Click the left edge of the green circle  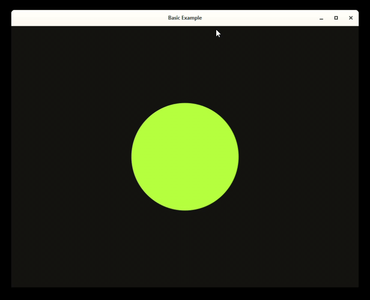point(133,156)
